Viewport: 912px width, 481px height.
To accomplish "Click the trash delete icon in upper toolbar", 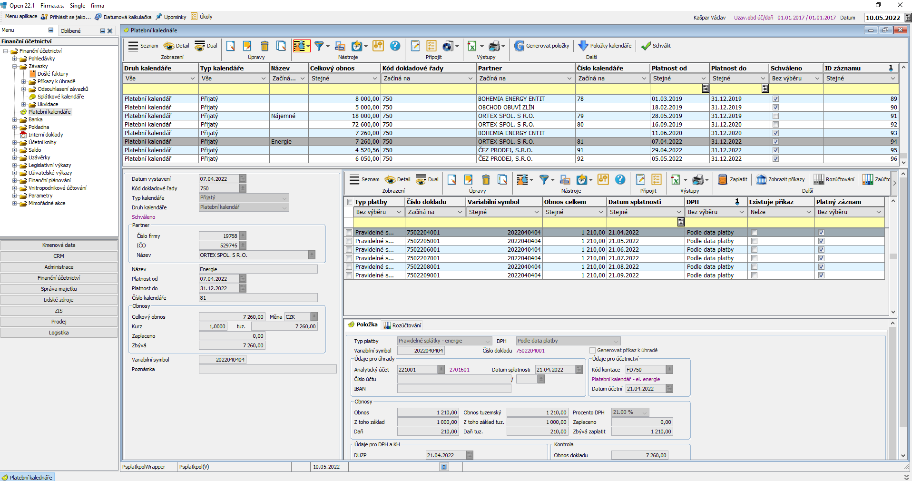I will [265, 46].
